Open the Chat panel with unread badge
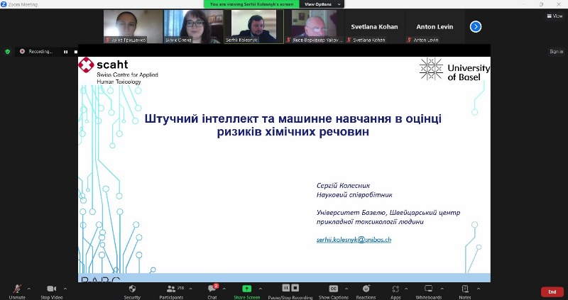568x300 pixels. 212,291
